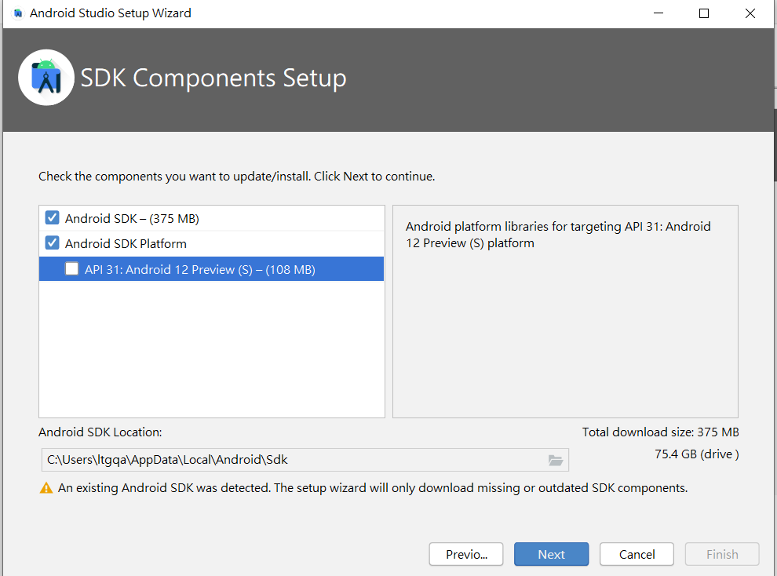Click the component description text panel
The height and width of the screenshot is (576, 777).
565,314
